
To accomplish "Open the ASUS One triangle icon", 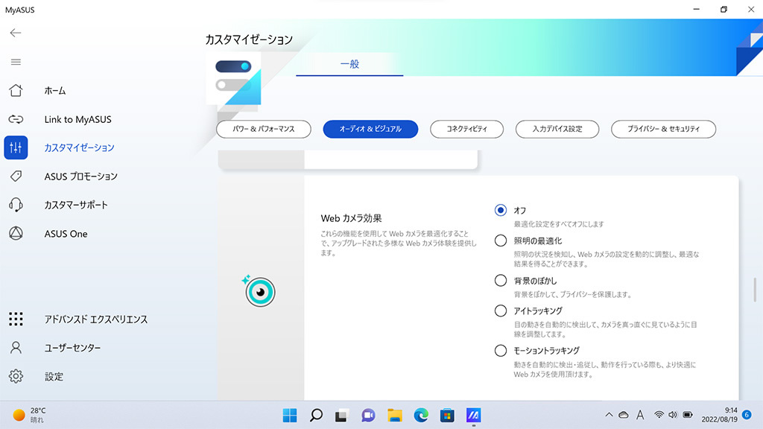I will (16, 233).
